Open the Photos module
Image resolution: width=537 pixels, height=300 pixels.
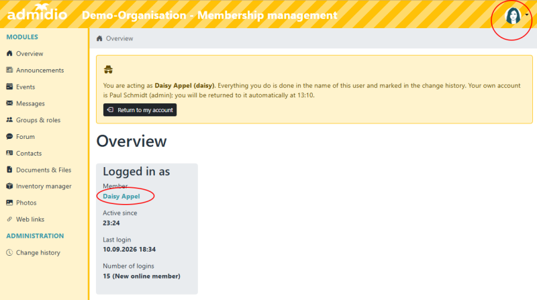pyautogui.click(x=26, y=203)
